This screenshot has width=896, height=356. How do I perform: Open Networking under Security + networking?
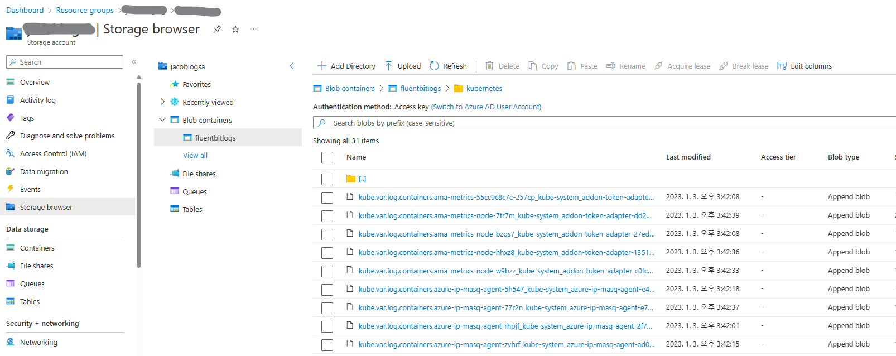[38, 342]
